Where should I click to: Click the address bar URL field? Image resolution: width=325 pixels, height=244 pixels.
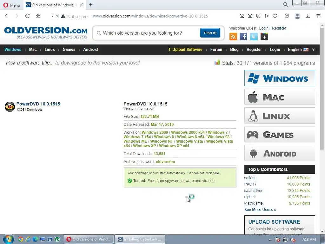tap(150, 16)
